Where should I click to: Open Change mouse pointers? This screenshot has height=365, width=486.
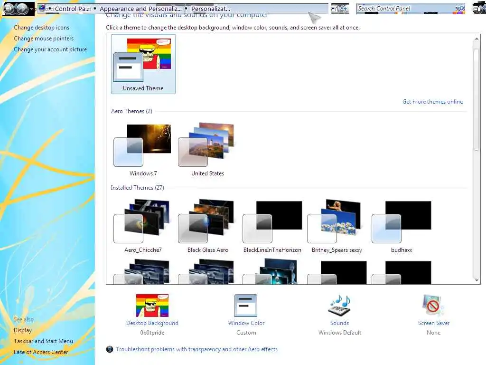point(44,38)
